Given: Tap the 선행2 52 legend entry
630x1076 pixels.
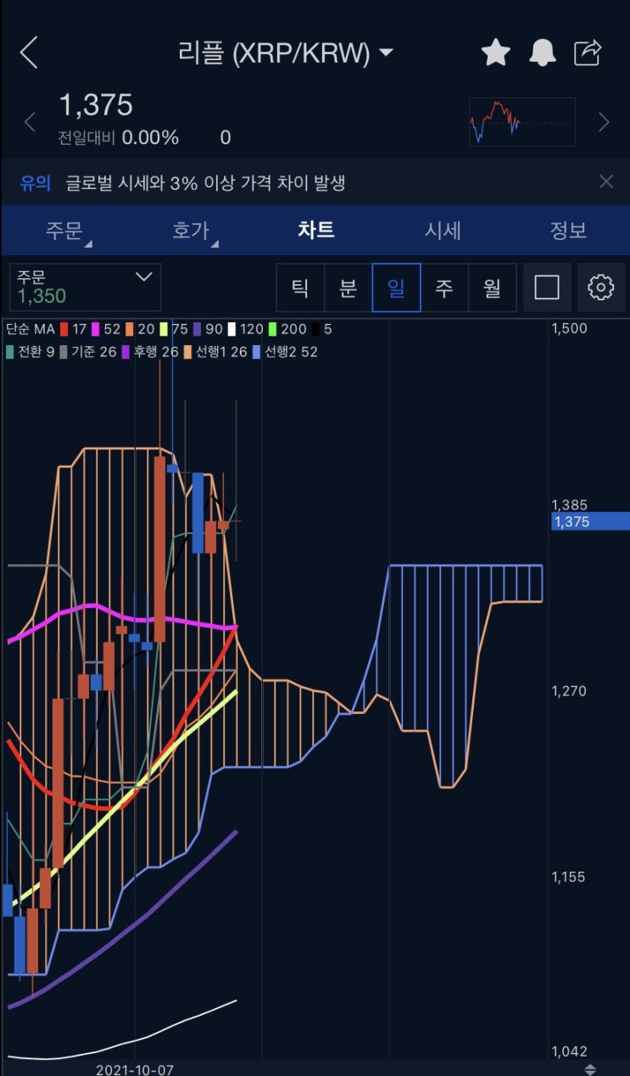Looking at the screenshot, I should pos(286,351).
